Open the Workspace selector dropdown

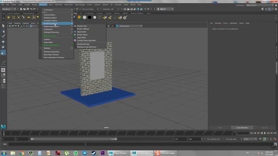tap(260, 5)
